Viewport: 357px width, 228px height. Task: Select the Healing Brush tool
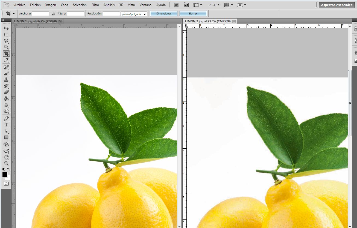[6, 67]
